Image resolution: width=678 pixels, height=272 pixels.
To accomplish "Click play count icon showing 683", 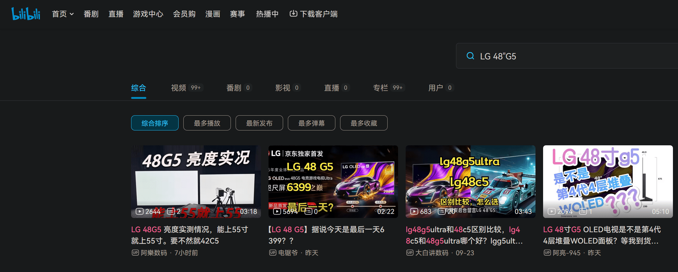I will pyautogui.click(x=414, y=211).
